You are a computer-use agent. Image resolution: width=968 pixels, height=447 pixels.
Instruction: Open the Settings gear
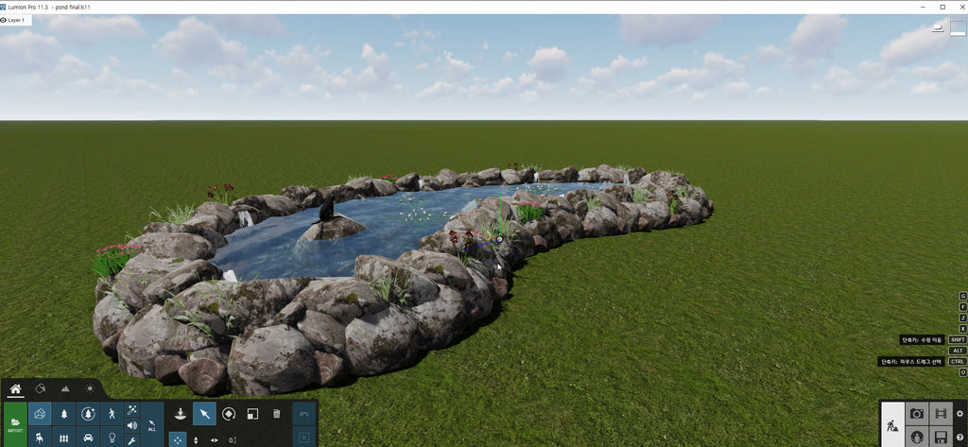pyautogui.click(x=960, y=414)
